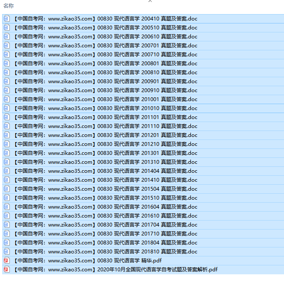Click the Word icon of the 200701 file
284x282 pixels.
(7, 46)
